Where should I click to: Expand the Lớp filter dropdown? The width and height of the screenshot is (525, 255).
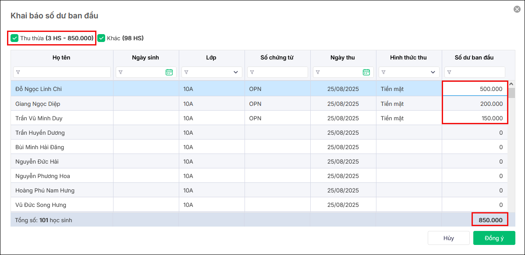point(236,72)
